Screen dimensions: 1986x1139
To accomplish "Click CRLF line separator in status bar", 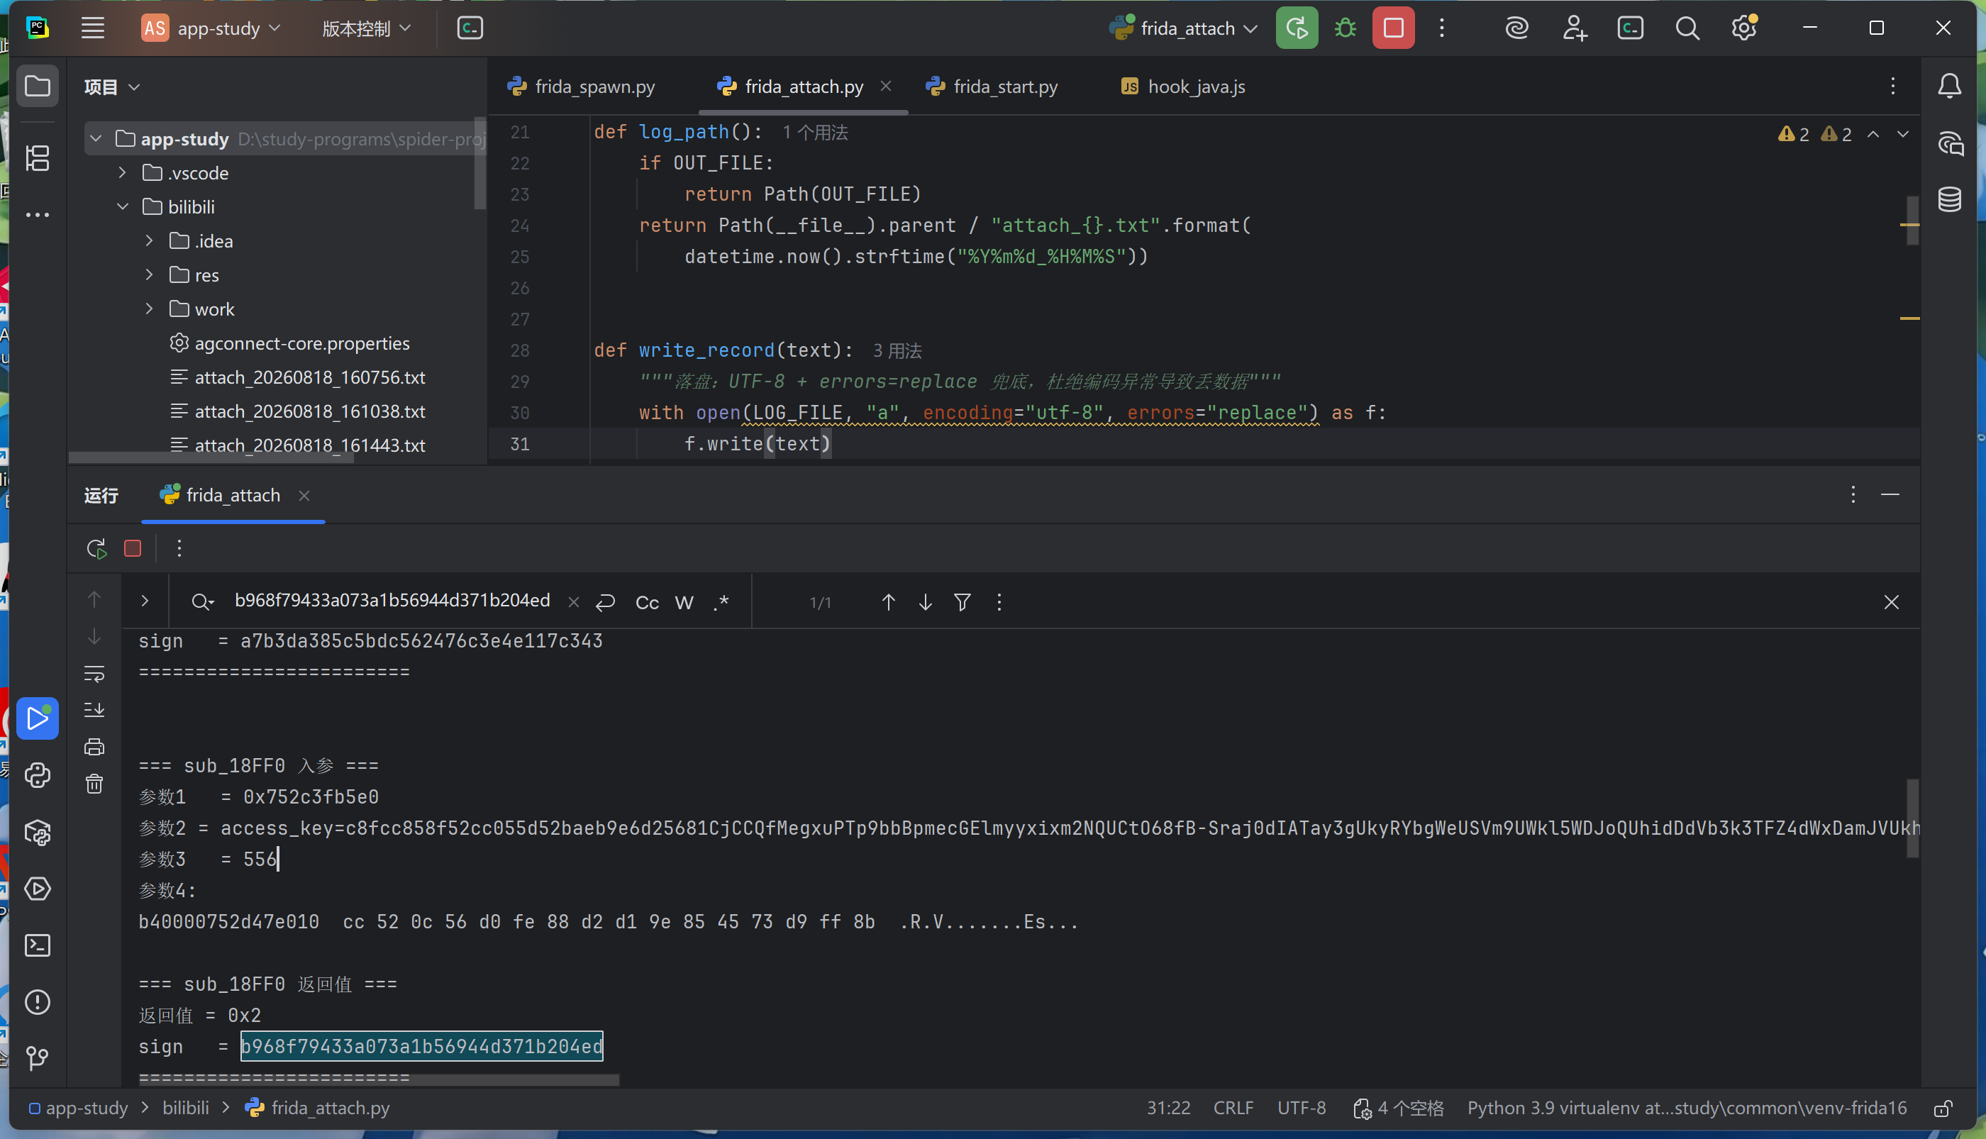I will (x=1233, y=1108).
